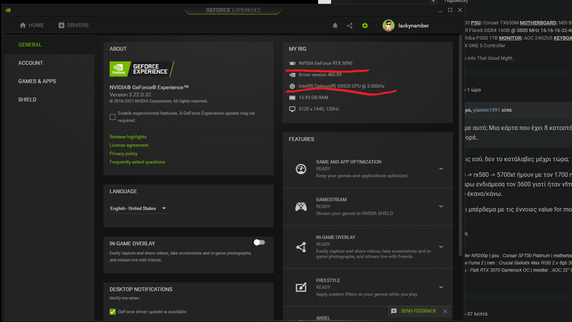The height and width of the screenshot is (322, 572).
Task: Click Version 3.22.0.32 text
Action: 130,95
